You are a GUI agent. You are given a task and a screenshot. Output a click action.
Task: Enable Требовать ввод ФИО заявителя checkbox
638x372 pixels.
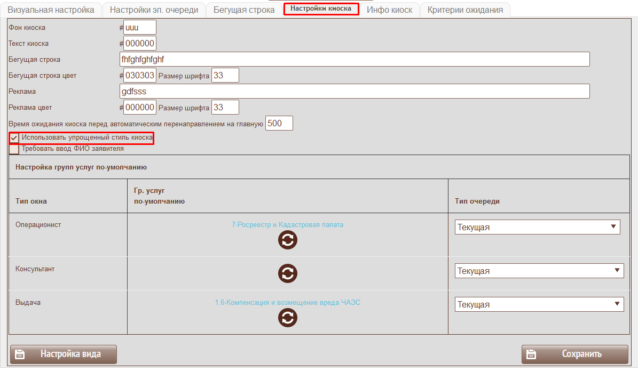point(14,149)
